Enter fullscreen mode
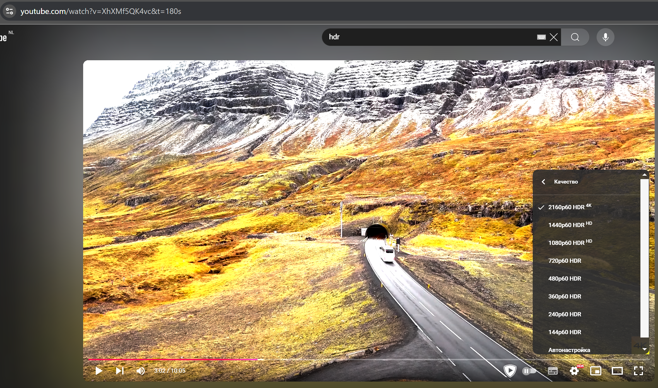The width and height of the screenshot is (658, 388). [x=638, y=371]
